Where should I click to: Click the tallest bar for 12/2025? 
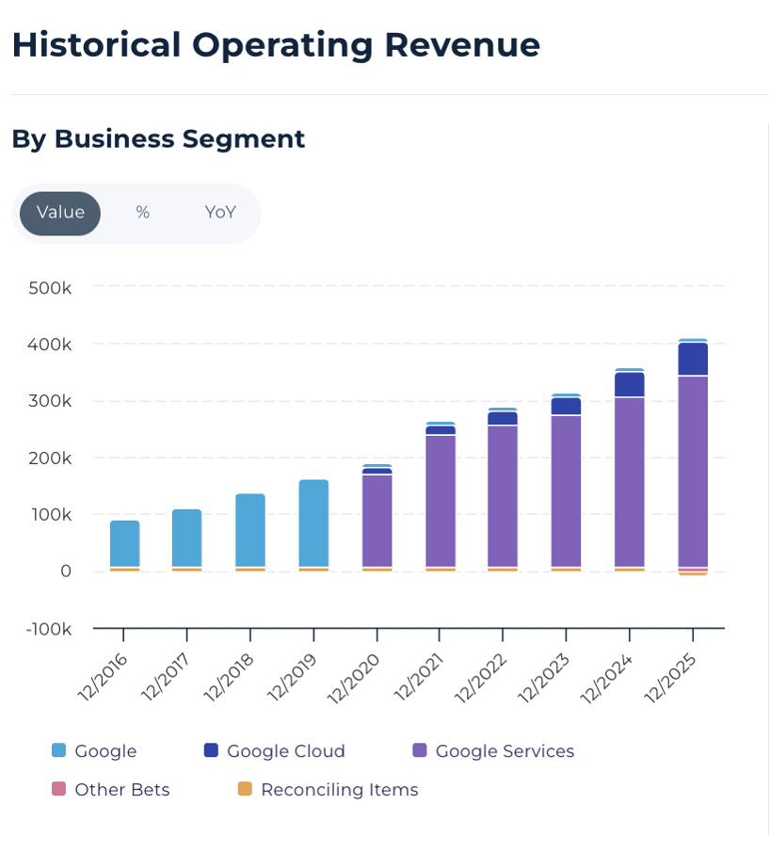(x=693, y=452)
